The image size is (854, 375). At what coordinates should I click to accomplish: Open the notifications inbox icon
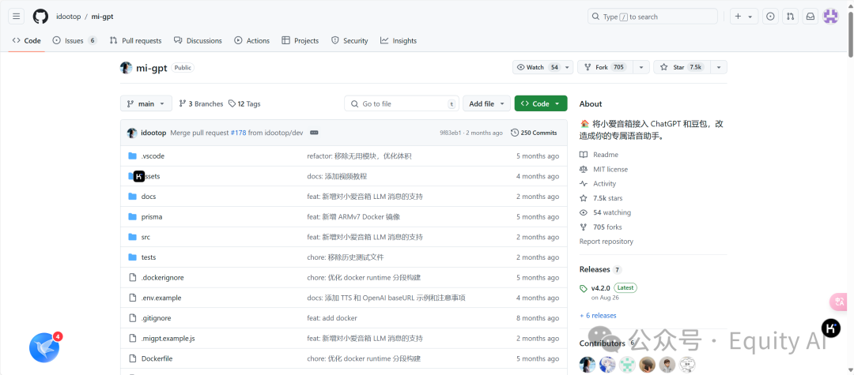tap(811, 17)
